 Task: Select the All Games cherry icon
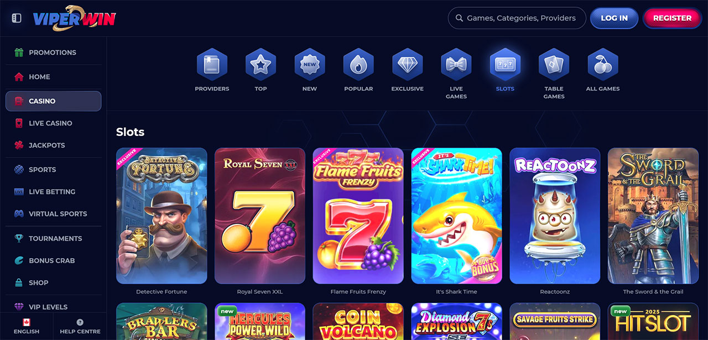pyautogui.click(x=603, y=65)
